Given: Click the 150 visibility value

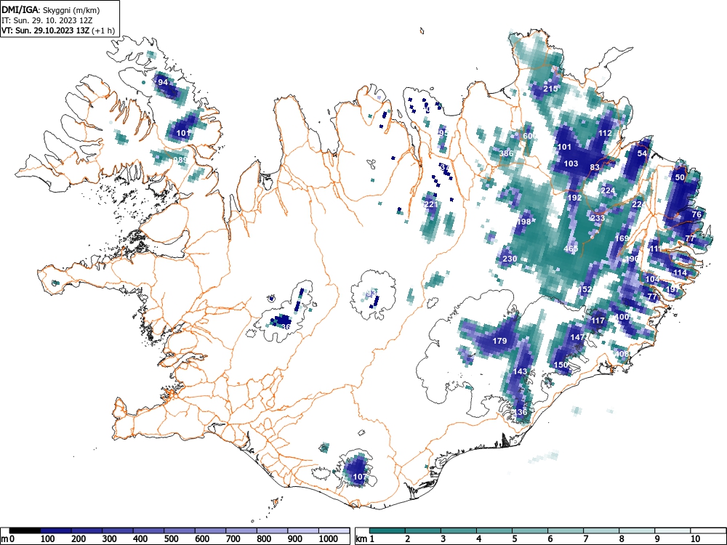Looking at the screenshot, I should coord(561,365).
